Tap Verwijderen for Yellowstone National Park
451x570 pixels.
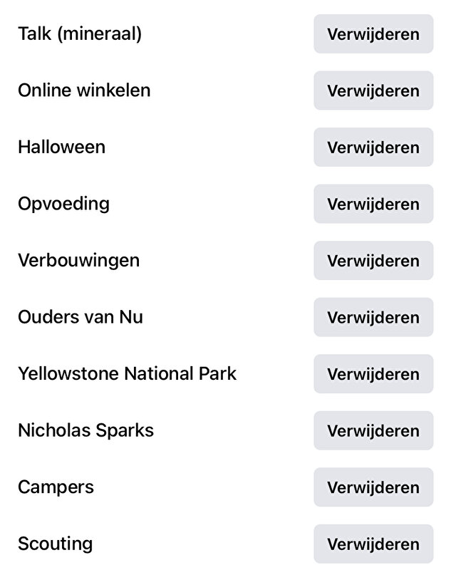click(373, 374)
